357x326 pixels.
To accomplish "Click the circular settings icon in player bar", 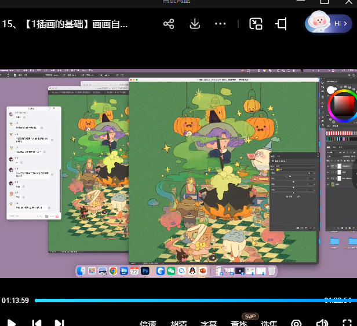I will tap(296, 323).
